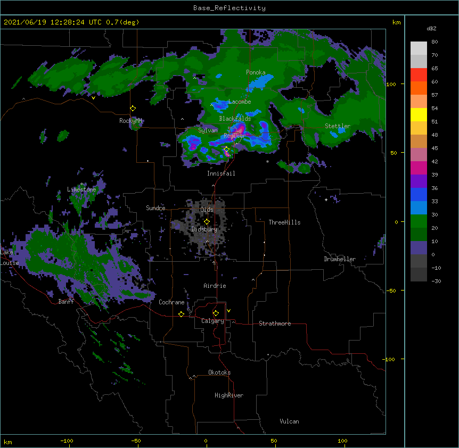Click the Cochrane label
The width and height of the screenshot is (459, 448).
[171, 302]
